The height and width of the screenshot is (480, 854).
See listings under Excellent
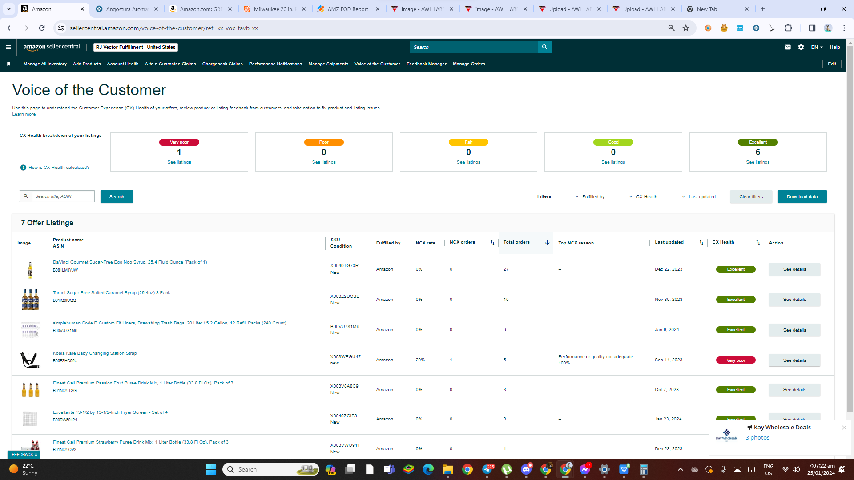pos(758,162)
